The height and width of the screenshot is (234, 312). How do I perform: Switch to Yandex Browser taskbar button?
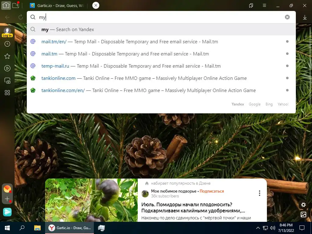(x=69, y=228)
